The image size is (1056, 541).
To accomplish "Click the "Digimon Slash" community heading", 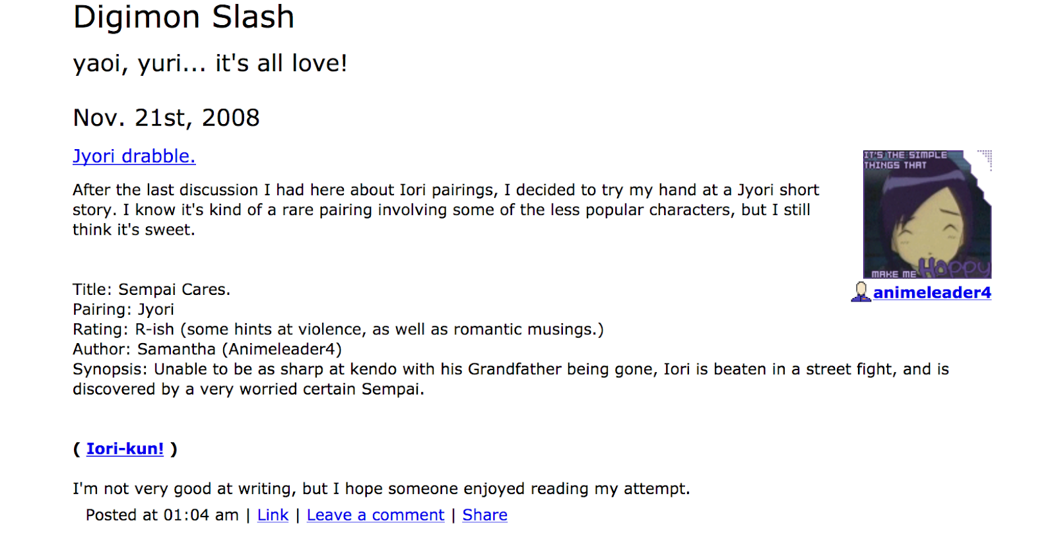I will [183, 16].
